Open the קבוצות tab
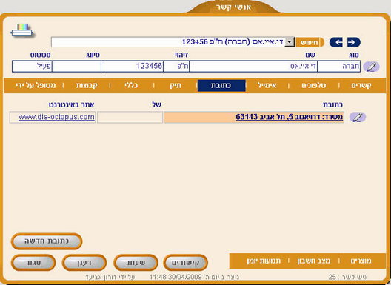The height and width of the screenshot is (285, 391). coord(87,86)
